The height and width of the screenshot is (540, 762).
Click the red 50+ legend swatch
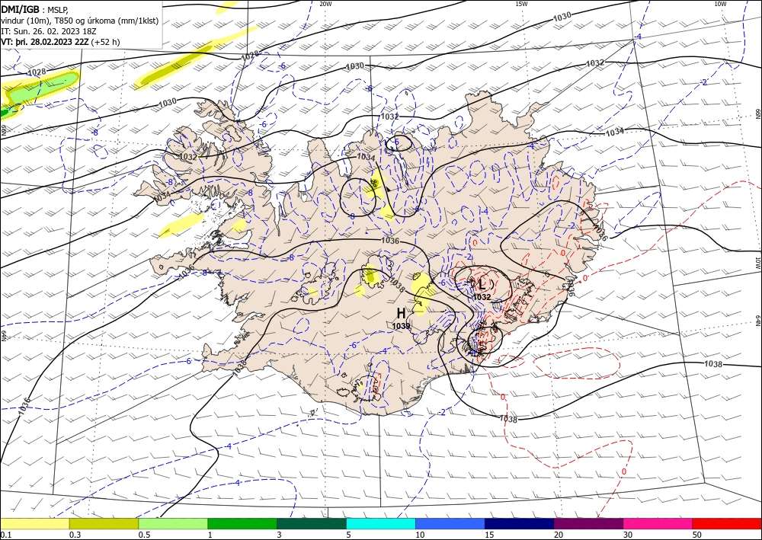pyautogui.click(x=727, y=523)
